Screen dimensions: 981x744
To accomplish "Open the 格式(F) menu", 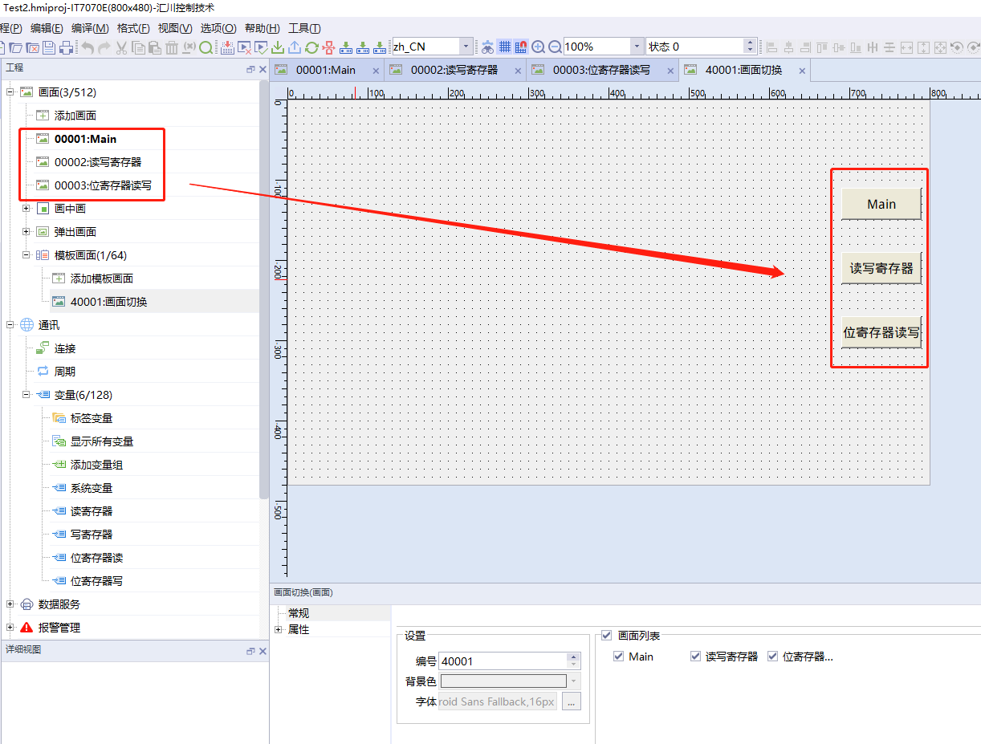I will click(133, 28).
